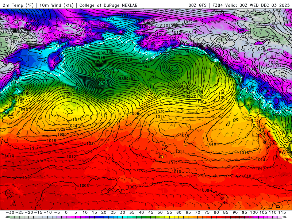The width and height of the screenshot is (292, 219).
Task: Click 85 on the temperature scale
Action: (226, 212)
